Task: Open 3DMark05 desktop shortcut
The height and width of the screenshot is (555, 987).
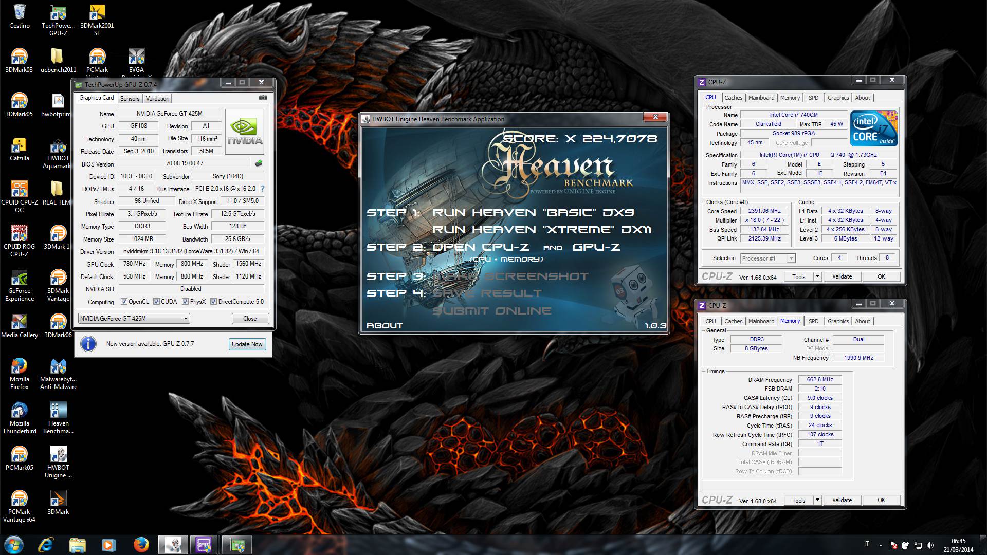Action: [19, 105]
